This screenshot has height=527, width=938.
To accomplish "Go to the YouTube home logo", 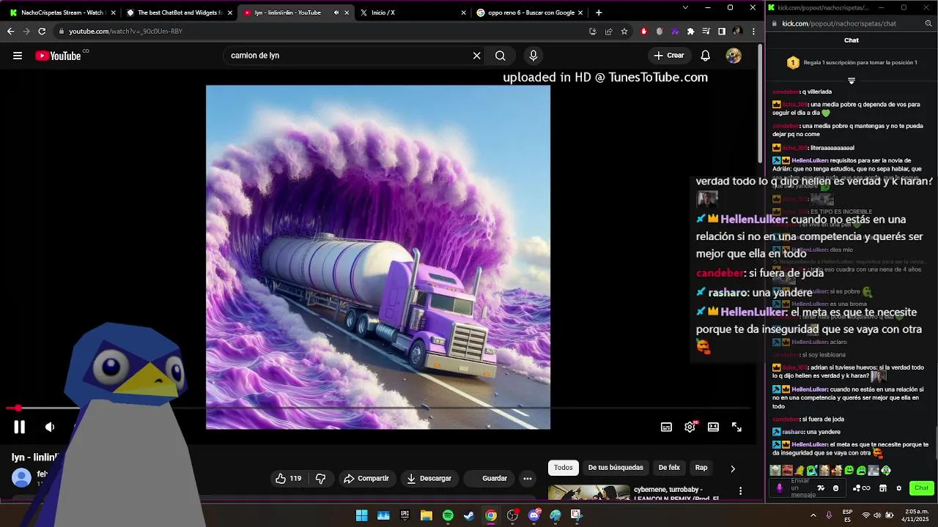I will coord(58,56).
